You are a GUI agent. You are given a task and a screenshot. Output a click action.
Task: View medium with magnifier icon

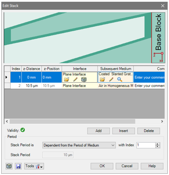click(x=120, y=79)
